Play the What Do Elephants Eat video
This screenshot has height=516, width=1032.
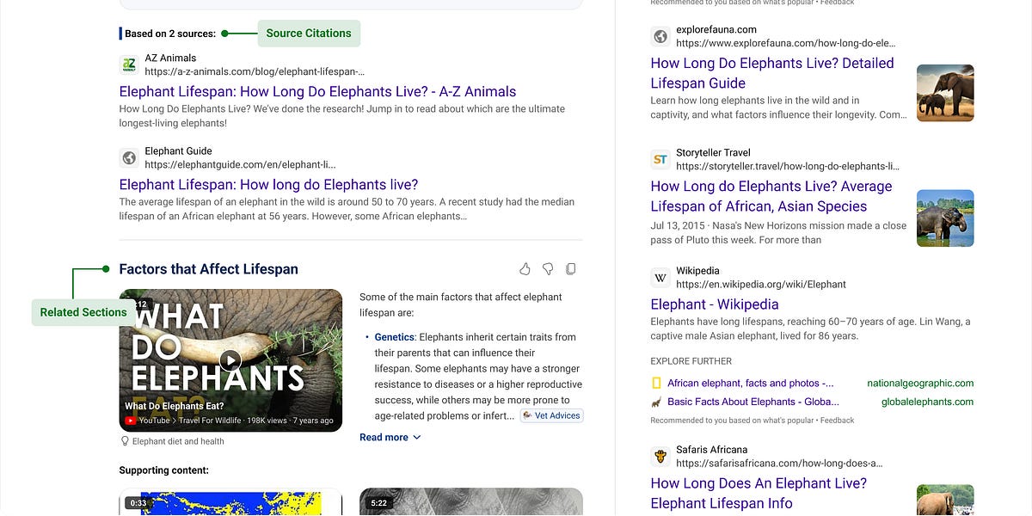[x=230, y=361]
